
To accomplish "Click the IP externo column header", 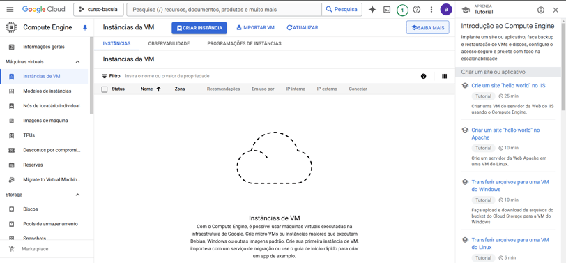I will pyautogui.click(x=327, y=89).
